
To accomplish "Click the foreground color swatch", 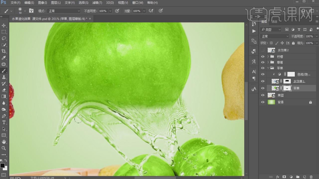I will click(x=3, y=165).
